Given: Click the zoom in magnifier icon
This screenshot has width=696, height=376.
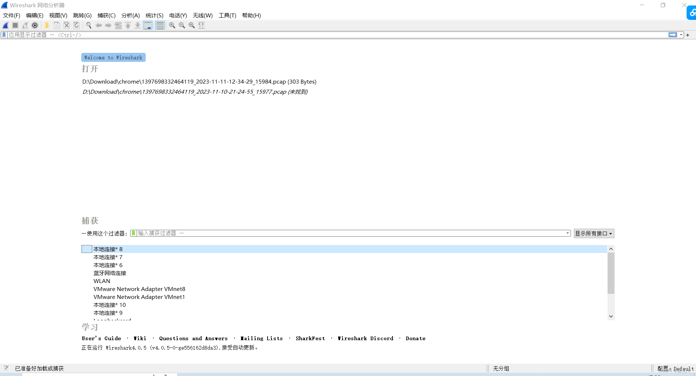Looking at the screenshot, I should click(172, 25).
